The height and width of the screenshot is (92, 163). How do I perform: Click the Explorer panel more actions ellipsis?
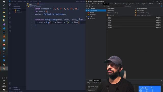[x=24, y=4]
